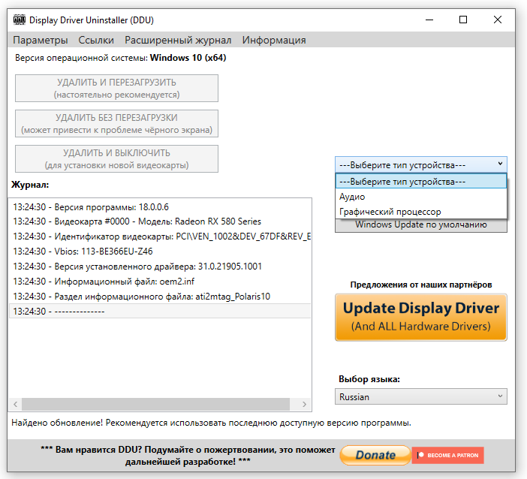527x479 pixels.
Task: Open the Russian language dropdown
Action: (x=421, y=397)
